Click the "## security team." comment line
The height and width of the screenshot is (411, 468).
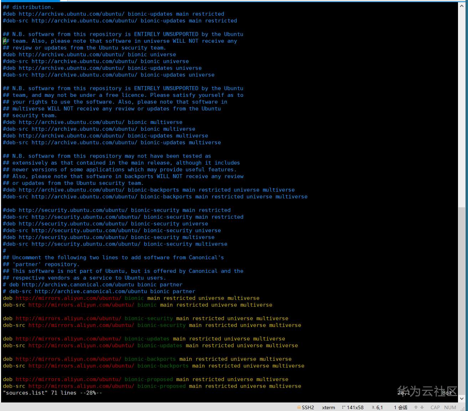(x=30, y=115)
